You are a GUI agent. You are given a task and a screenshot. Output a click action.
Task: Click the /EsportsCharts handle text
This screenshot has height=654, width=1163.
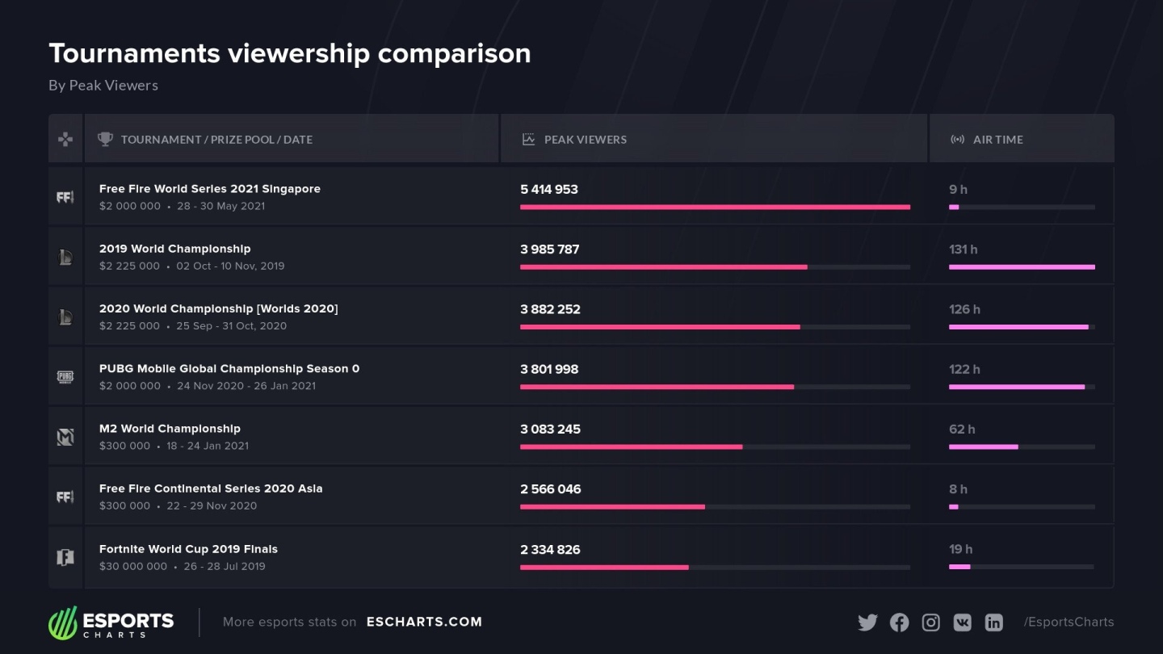(1069, 622)
